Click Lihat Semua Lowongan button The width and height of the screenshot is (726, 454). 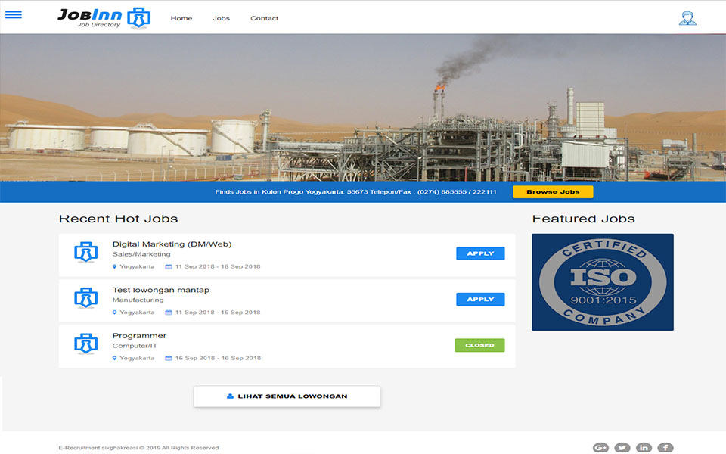287,396
